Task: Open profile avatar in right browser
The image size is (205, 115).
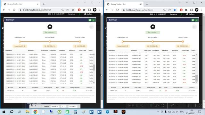Action: tap(196, 10)
